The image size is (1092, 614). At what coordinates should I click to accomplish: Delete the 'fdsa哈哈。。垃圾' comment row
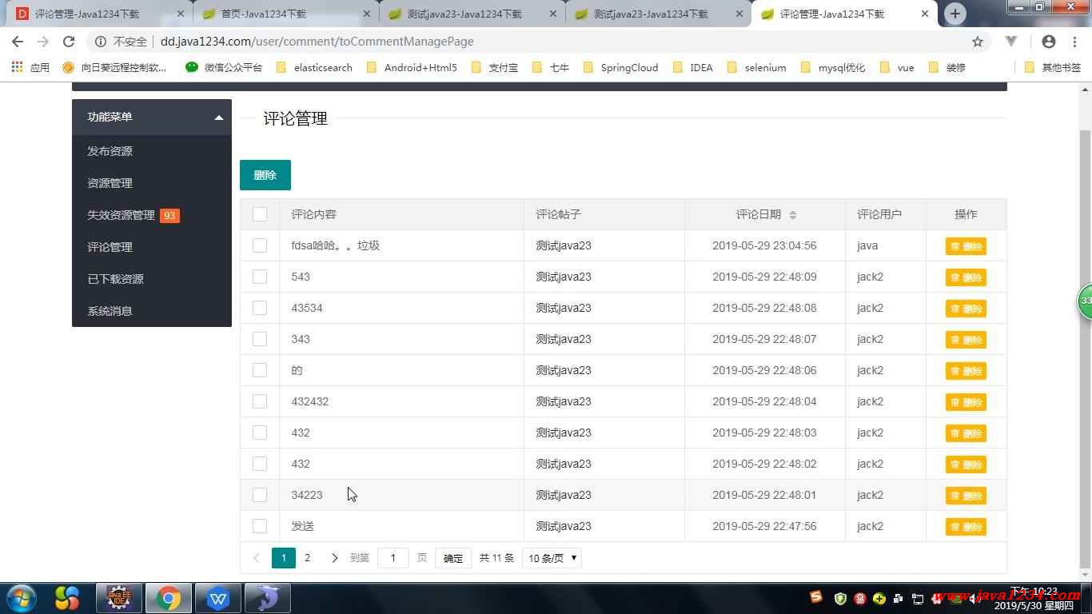pyautogui.click(x=966, y=246)
